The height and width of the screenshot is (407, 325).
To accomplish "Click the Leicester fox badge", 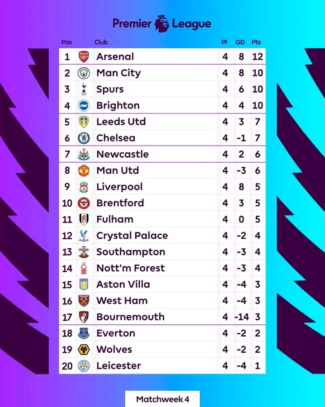I will 84,366.
